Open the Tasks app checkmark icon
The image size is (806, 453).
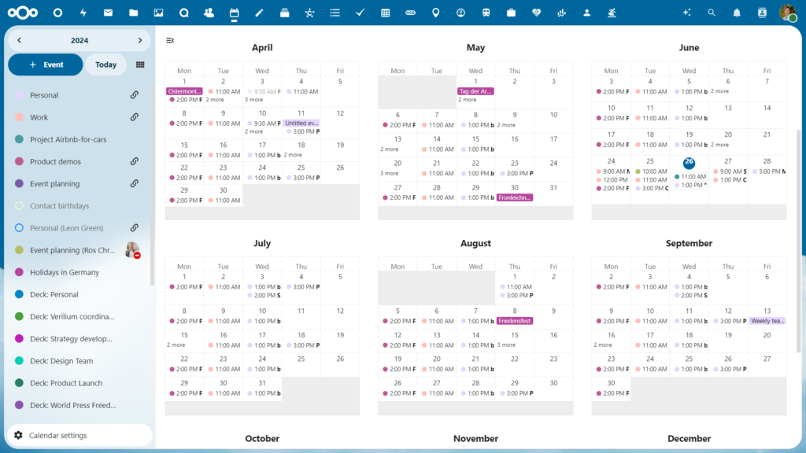point(360,13)
